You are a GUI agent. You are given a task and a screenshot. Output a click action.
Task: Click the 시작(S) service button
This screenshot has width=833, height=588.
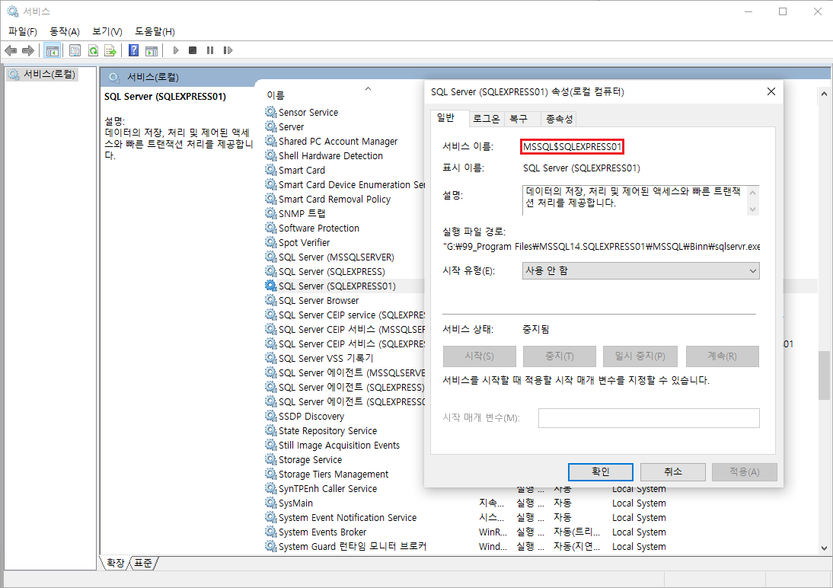(479, 356)
